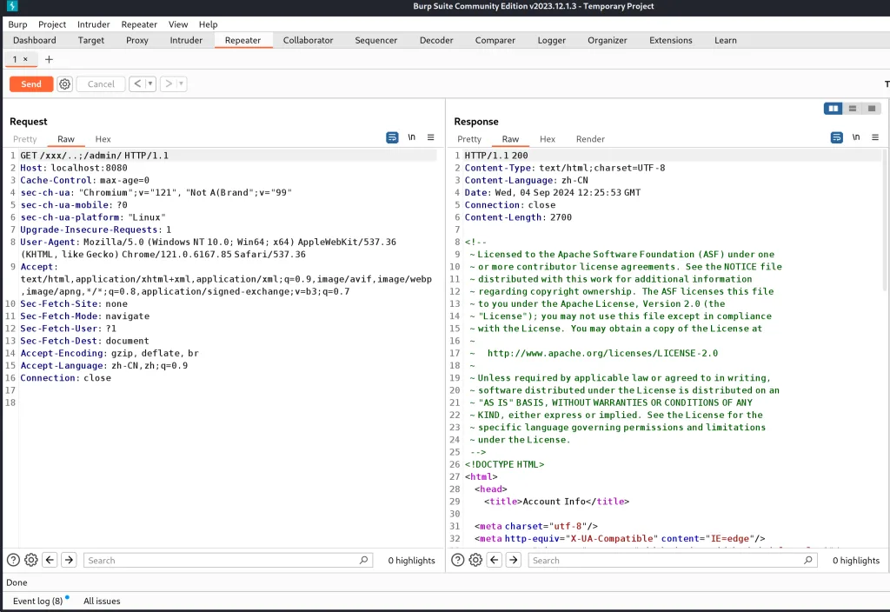Screen dimensions: 890x612
Task: Add a new Repeater tab with plus icon
Action: pyautogui.click(x=49, y=59)
